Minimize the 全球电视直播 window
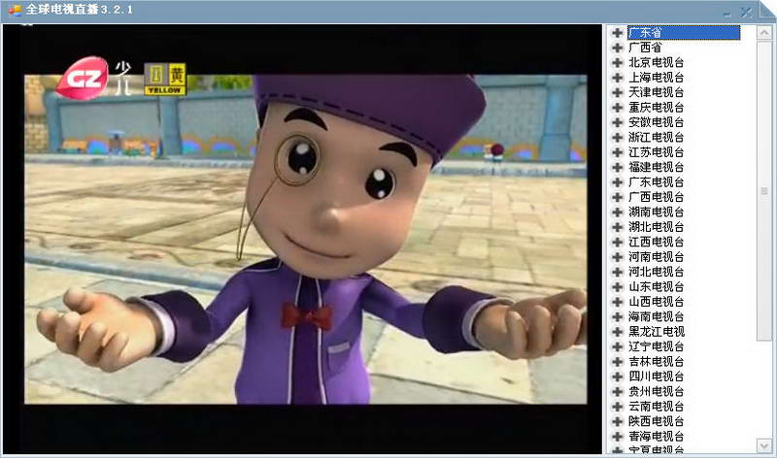777x458 pixels. point(726,12)
